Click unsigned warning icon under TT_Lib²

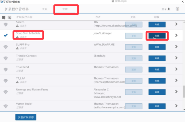(x=17, y=82)
